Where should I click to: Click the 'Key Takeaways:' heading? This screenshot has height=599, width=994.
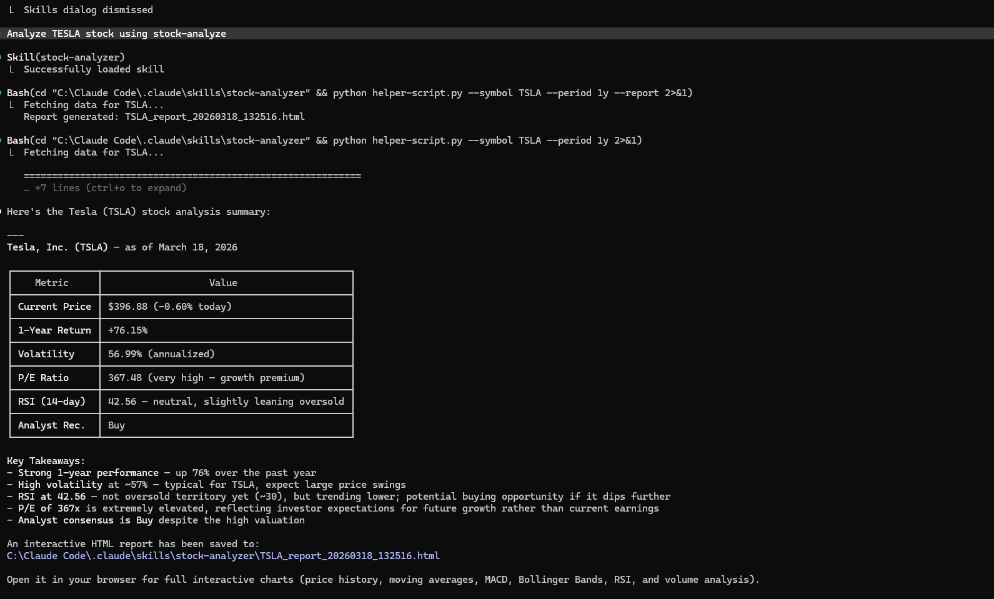(x=46, y=461)
